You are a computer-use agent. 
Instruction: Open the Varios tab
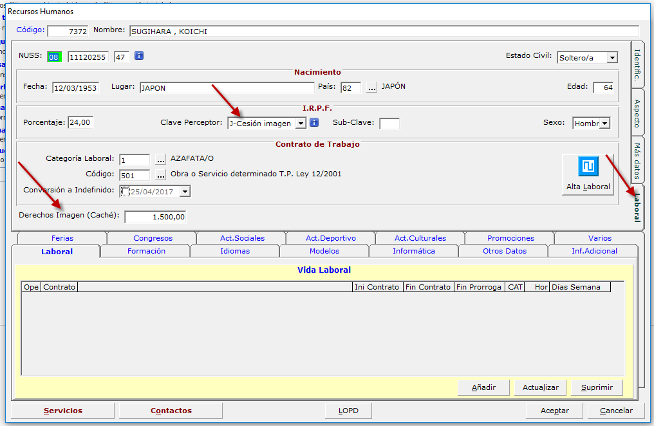pos(600,238)
